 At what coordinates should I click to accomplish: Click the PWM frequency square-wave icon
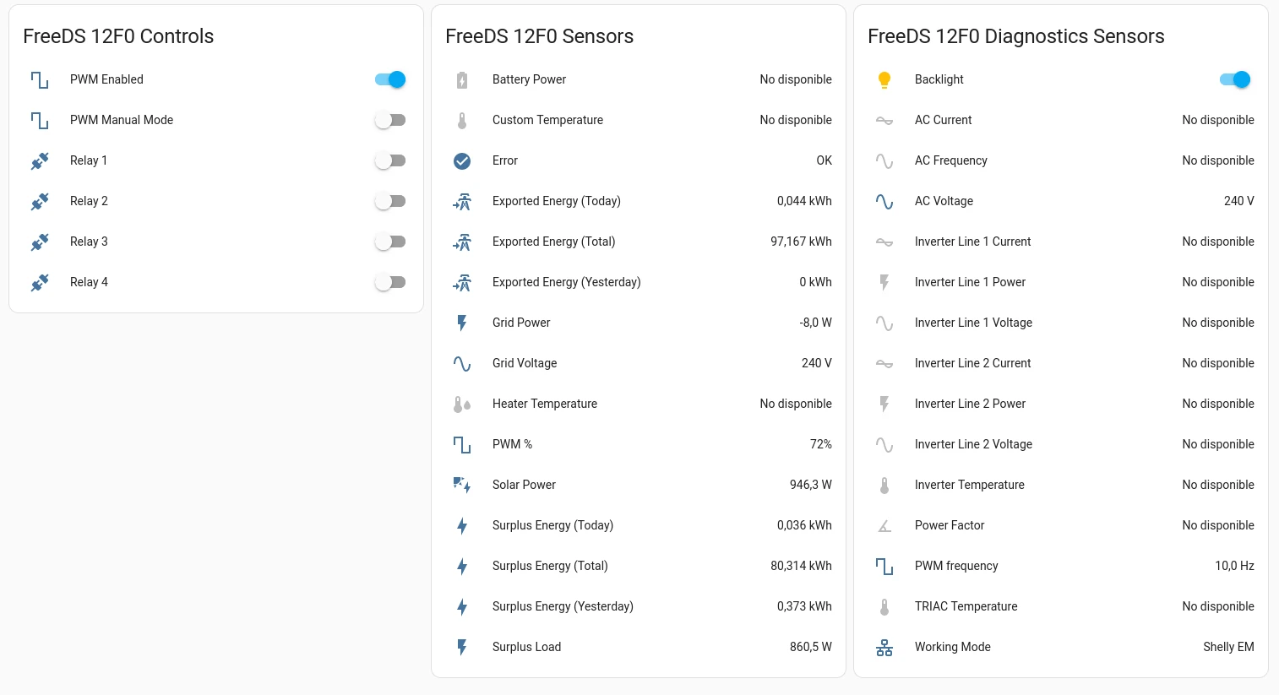[x=884, y=566]
